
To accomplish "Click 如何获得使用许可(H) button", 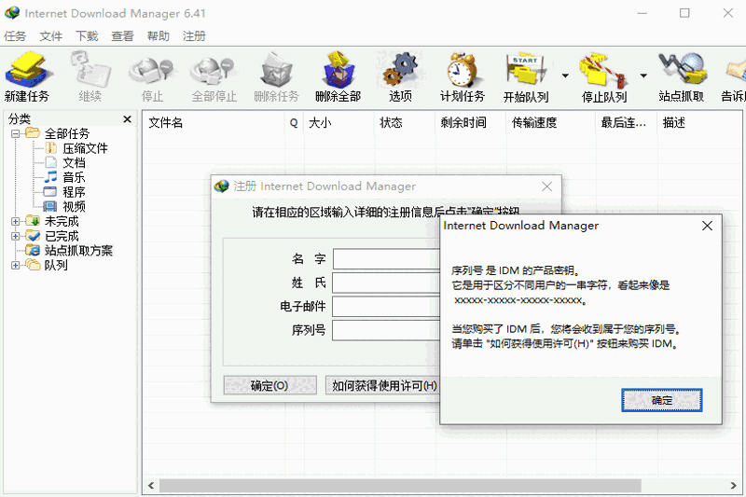I will coord(383,385).
